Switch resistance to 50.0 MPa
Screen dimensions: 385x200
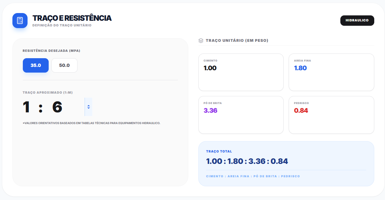tap(64, 65)
